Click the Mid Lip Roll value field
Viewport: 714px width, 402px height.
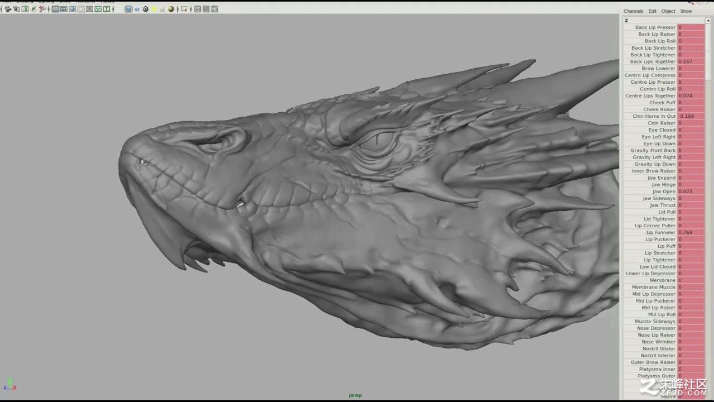pyautogui.click(x=691, y=314)
